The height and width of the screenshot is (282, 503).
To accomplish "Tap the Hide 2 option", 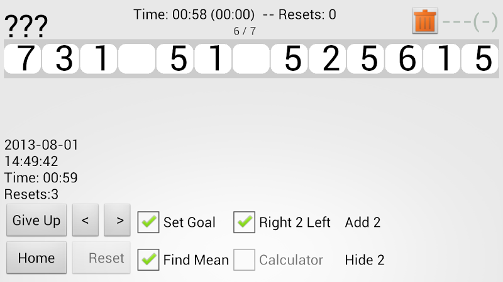I will pos(365,260).
